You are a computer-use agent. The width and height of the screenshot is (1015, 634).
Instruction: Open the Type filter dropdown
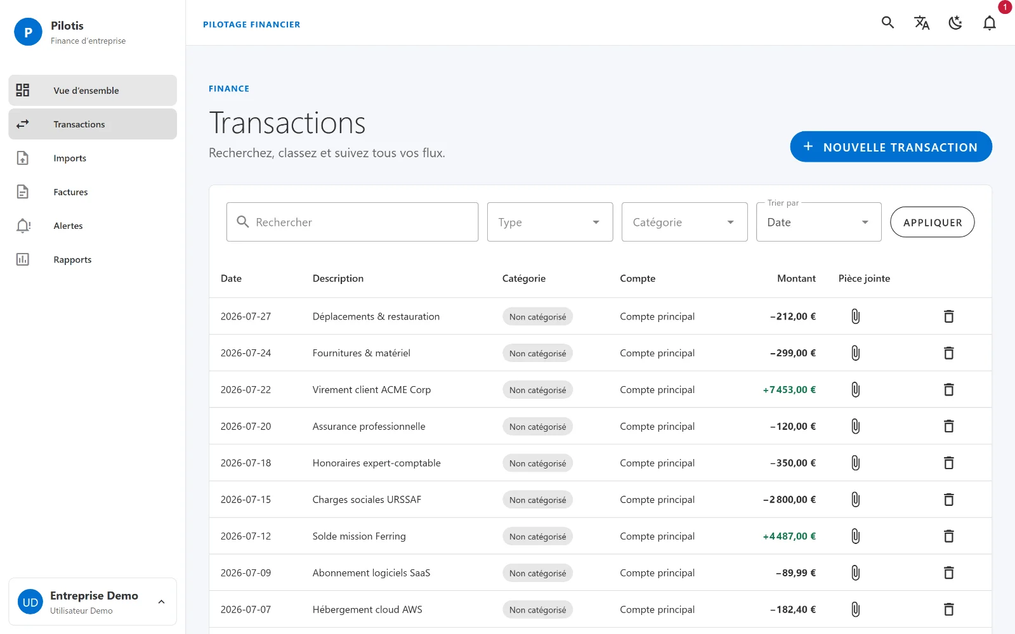click(x=550, y=222)
